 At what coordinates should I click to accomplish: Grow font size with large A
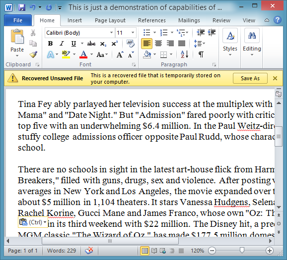point(120,54)
